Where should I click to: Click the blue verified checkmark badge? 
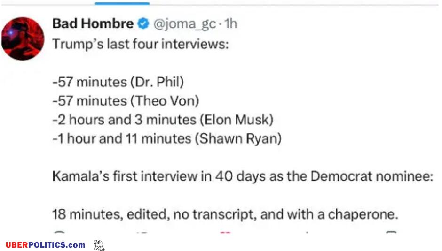tap(143, 23)
